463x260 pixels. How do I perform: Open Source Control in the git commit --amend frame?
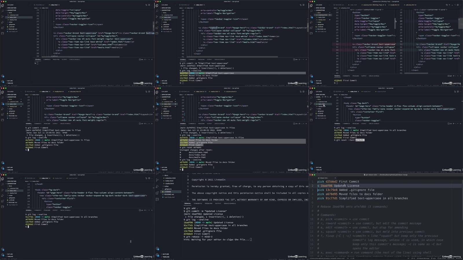click(3, 103)
